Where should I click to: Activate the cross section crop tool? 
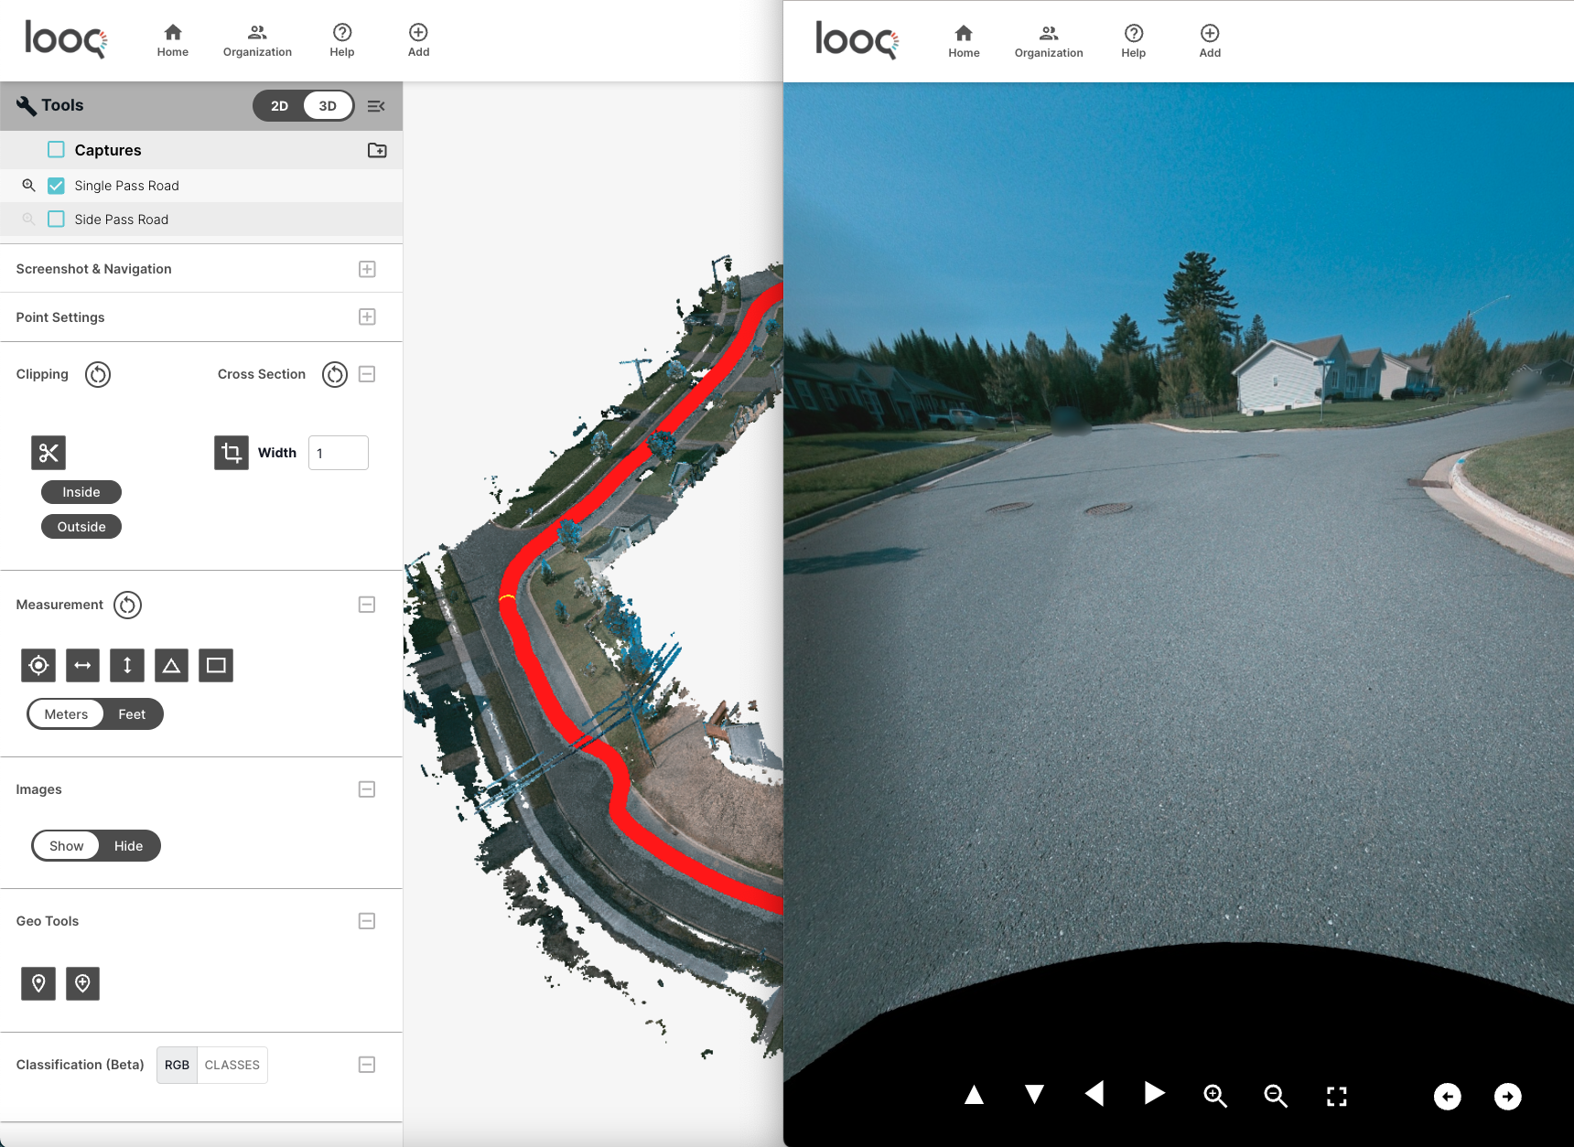pyautogui.click(x=231, y=453)
